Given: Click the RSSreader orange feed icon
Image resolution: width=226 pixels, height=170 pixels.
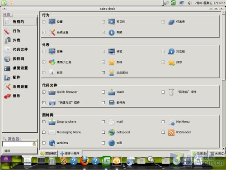Looking at the screenshot, I should click(x=171, y=132).
